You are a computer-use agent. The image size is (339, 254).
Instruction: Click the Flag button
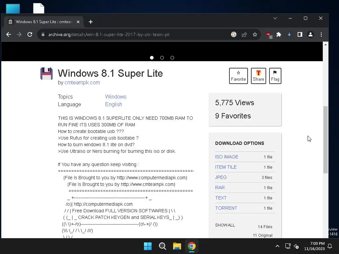[x=275, y=76]
